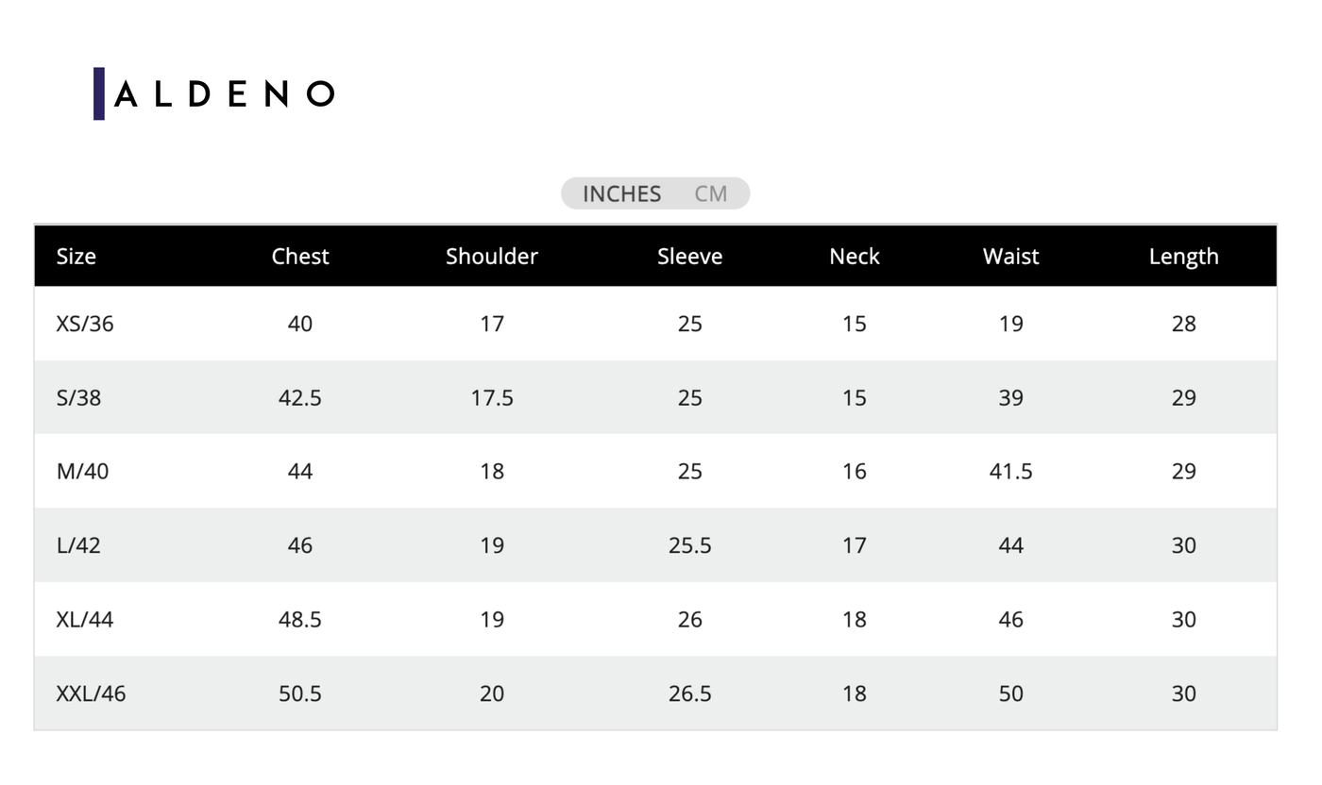Click the S/38 size row label
Screen dimensions: 1322x785
click(x=78, y=398)
